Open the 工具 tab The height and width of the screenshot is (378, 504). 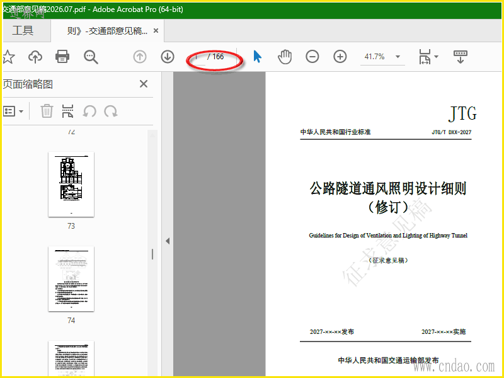[x=23, y=30]
